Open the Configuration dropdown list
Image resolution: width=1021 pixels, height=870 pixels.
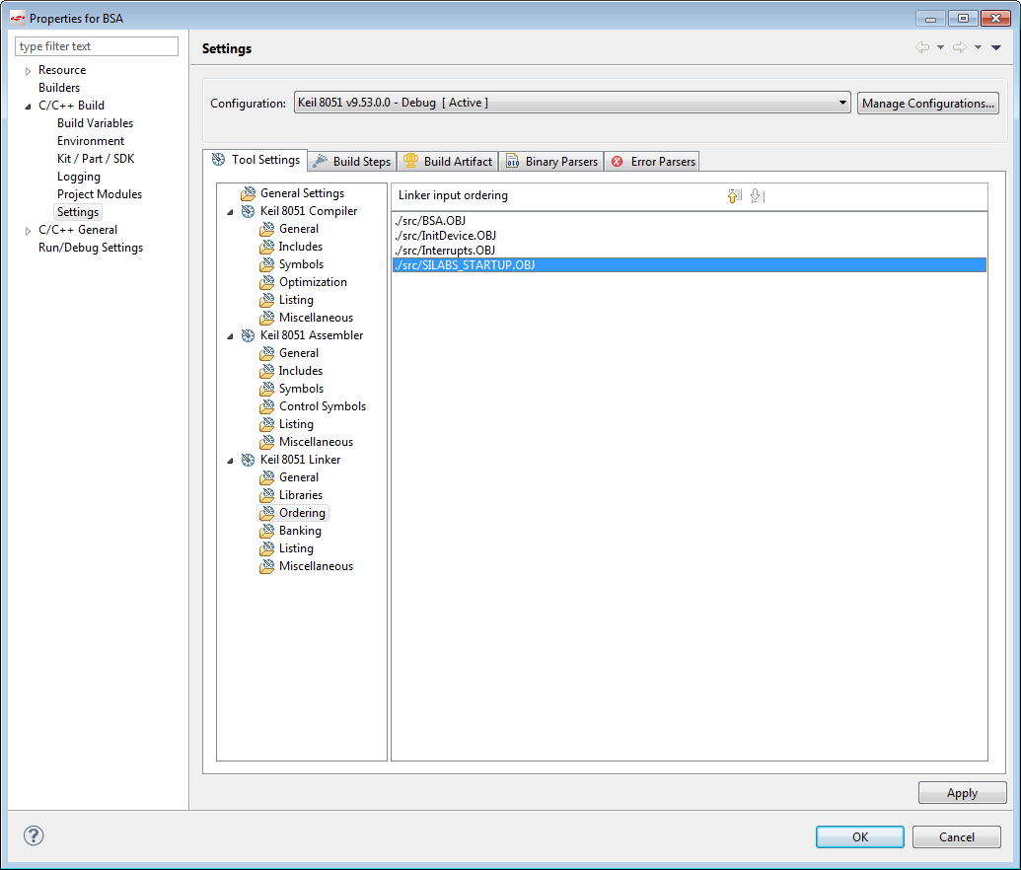[842, 103]
